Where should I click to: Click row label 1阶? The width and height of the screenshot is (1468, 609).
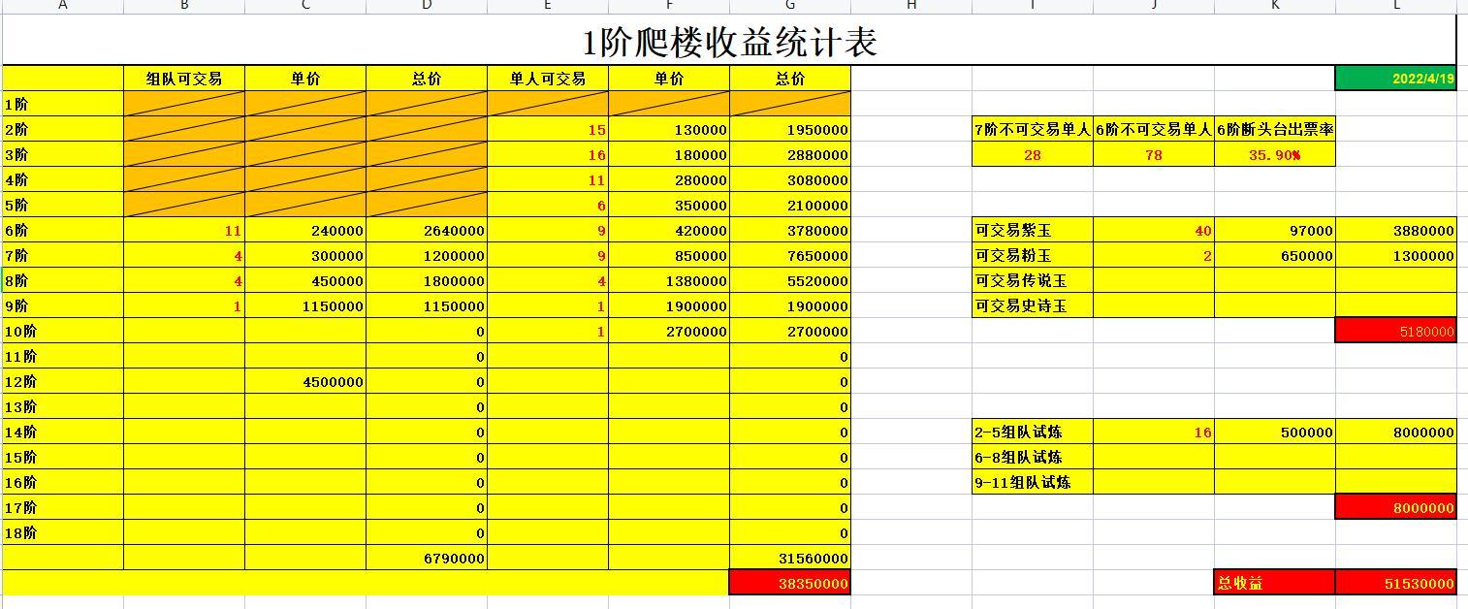pos(63,104)
